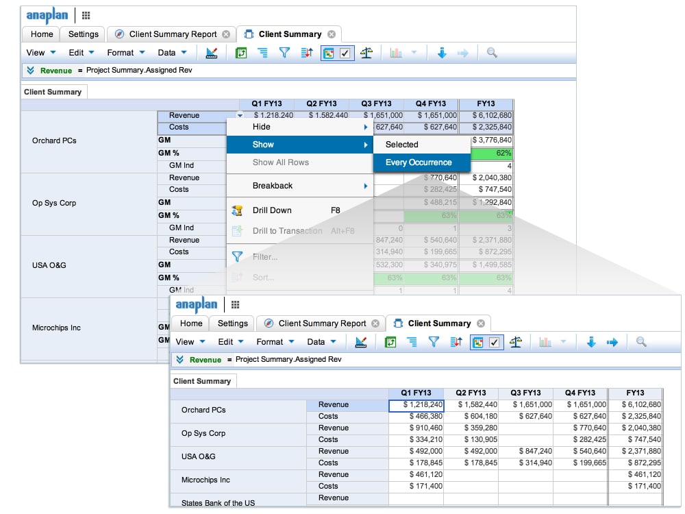Open the apps grid icon in front window
685x514 pixels.
pyautogui.click(x=236, y=305)
